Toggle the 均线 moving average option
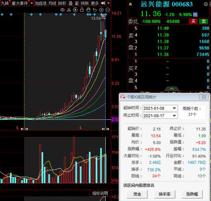This screenshot has height=201, width=211. click(x=52, y=3)
